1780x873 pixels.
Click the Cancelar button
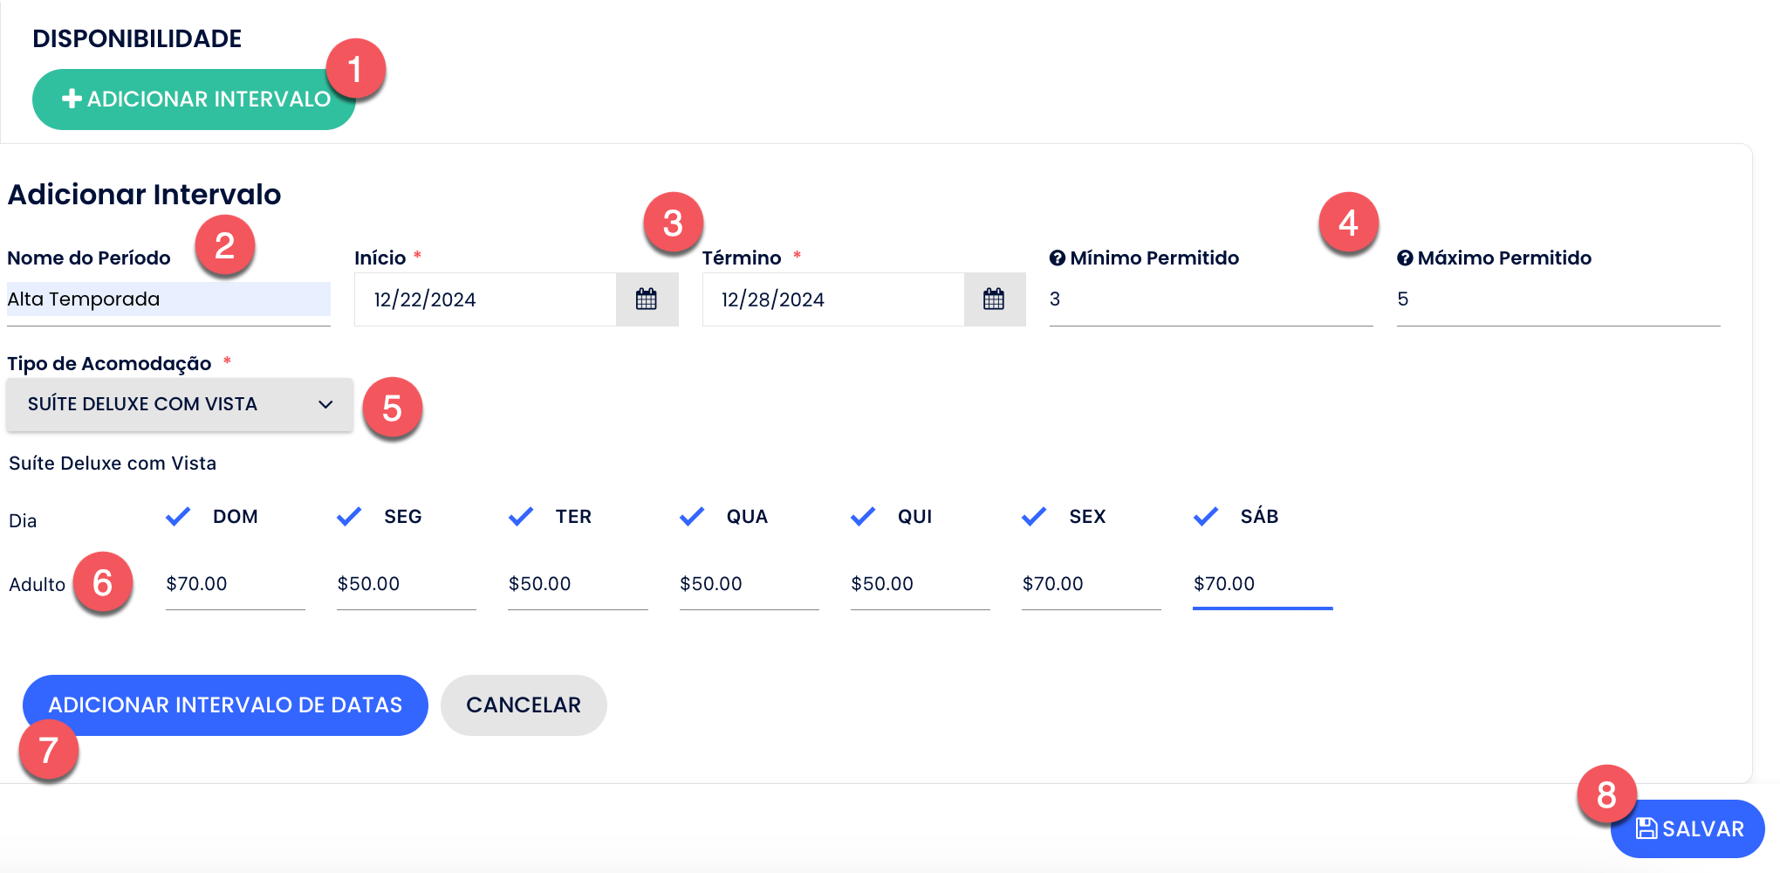tap(524, 705)
